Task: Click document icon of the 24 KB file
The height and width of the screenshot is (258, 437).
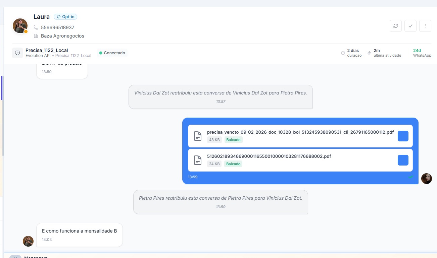Action: click(198, 160)
